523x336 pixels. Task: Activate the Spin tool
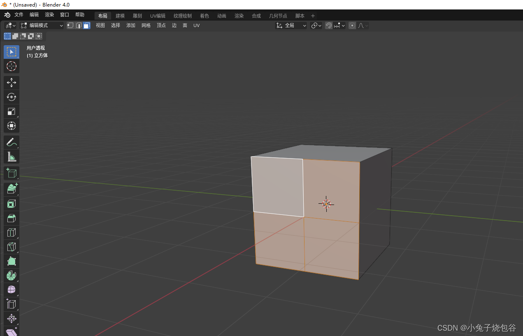12,276
